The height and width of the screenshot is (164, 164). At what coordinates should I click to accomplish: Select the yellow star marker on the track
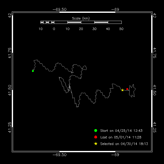[x=122, y=90]
